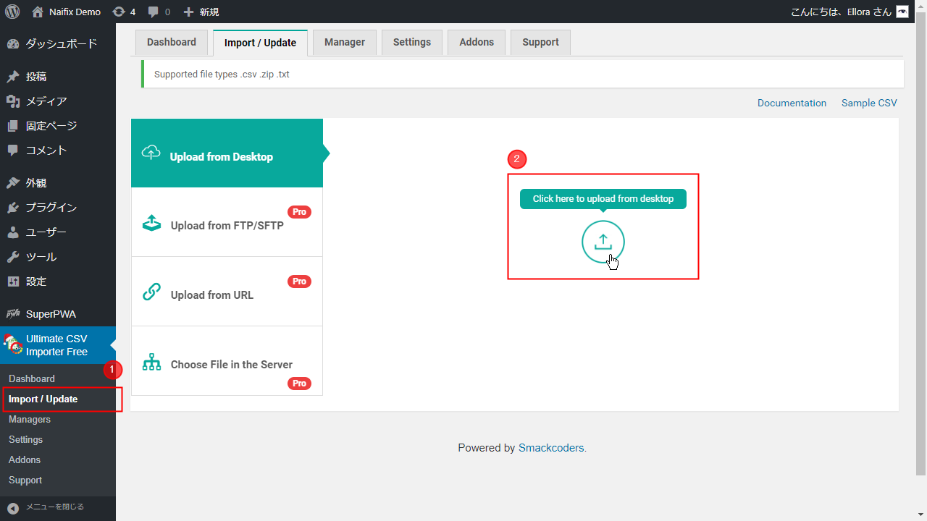Click the 設定 settings icon

point(13,281)
